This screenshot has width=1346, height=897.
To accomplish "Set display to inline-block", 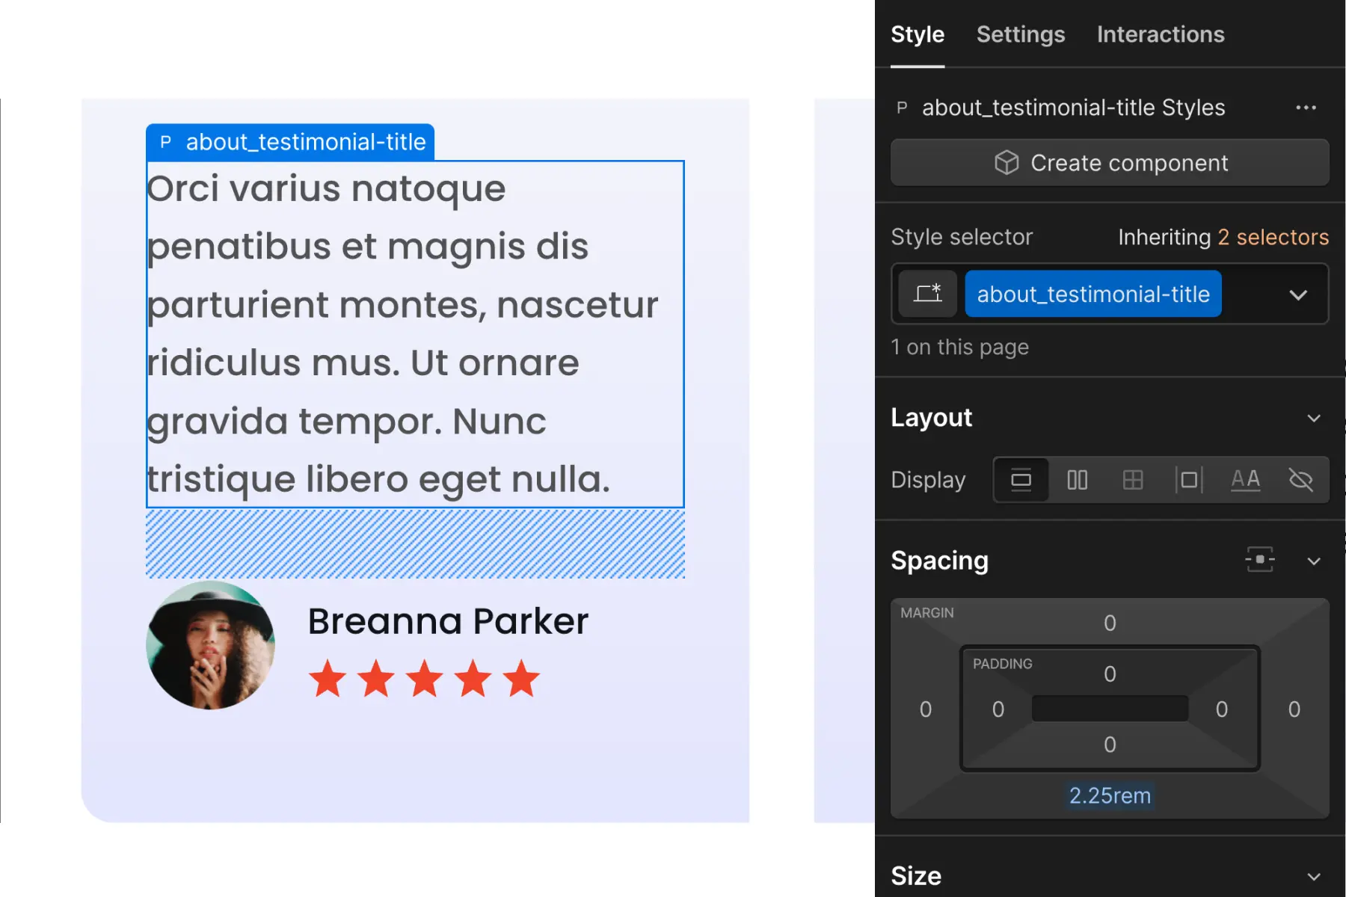I will 1189,480.
